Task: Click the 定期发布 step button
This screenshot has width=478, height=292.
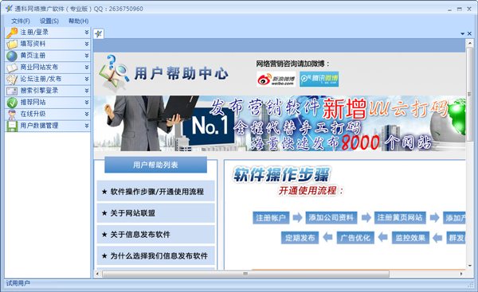Action: click(x=300, y=238)
